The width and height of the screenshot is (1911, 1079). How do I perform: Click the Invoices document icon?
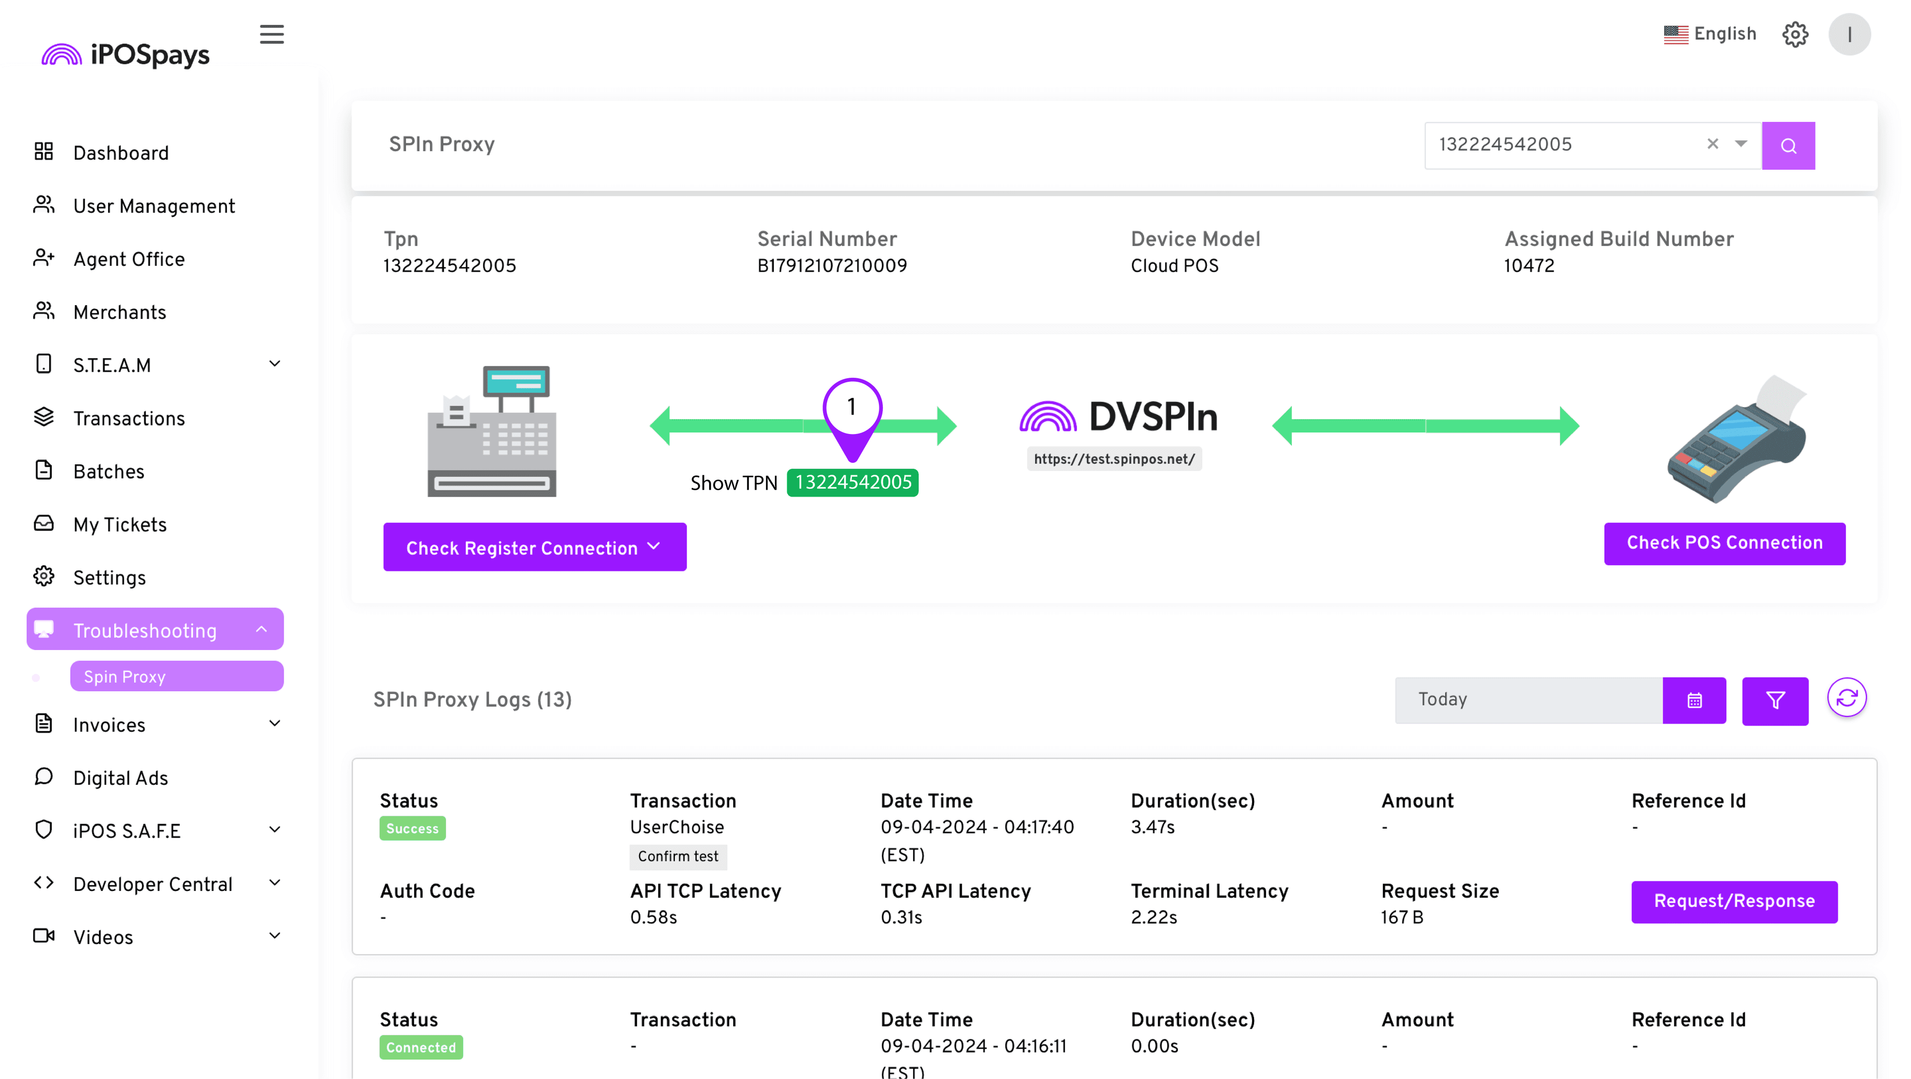click(x=44, y=724)
